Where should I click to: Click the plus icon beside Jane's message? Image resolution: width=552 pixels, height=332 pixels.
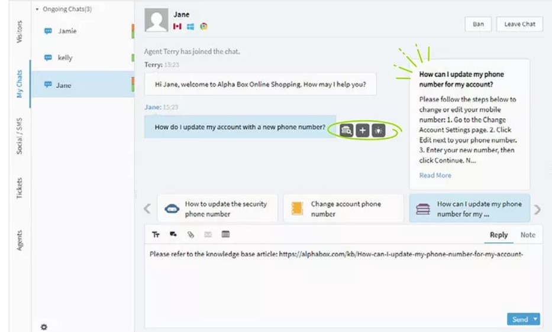362,131
